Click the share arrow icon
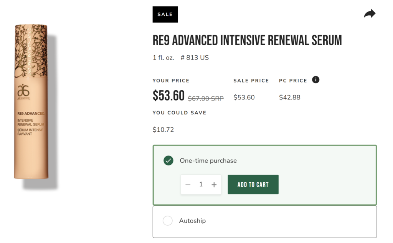 click(x=370, y=13)
